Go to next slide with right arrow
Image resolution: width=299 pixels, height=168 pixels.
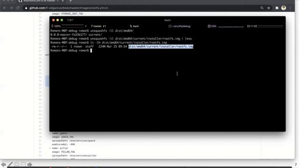(x=30, y=164)
